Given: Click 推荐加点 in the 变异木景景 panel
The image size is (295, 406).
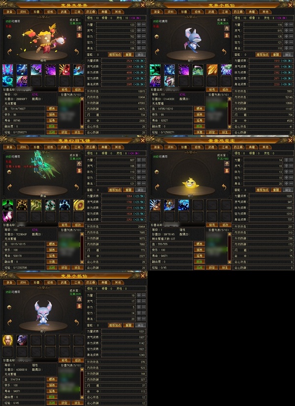Looking at the screenshot, I should 115,55.
